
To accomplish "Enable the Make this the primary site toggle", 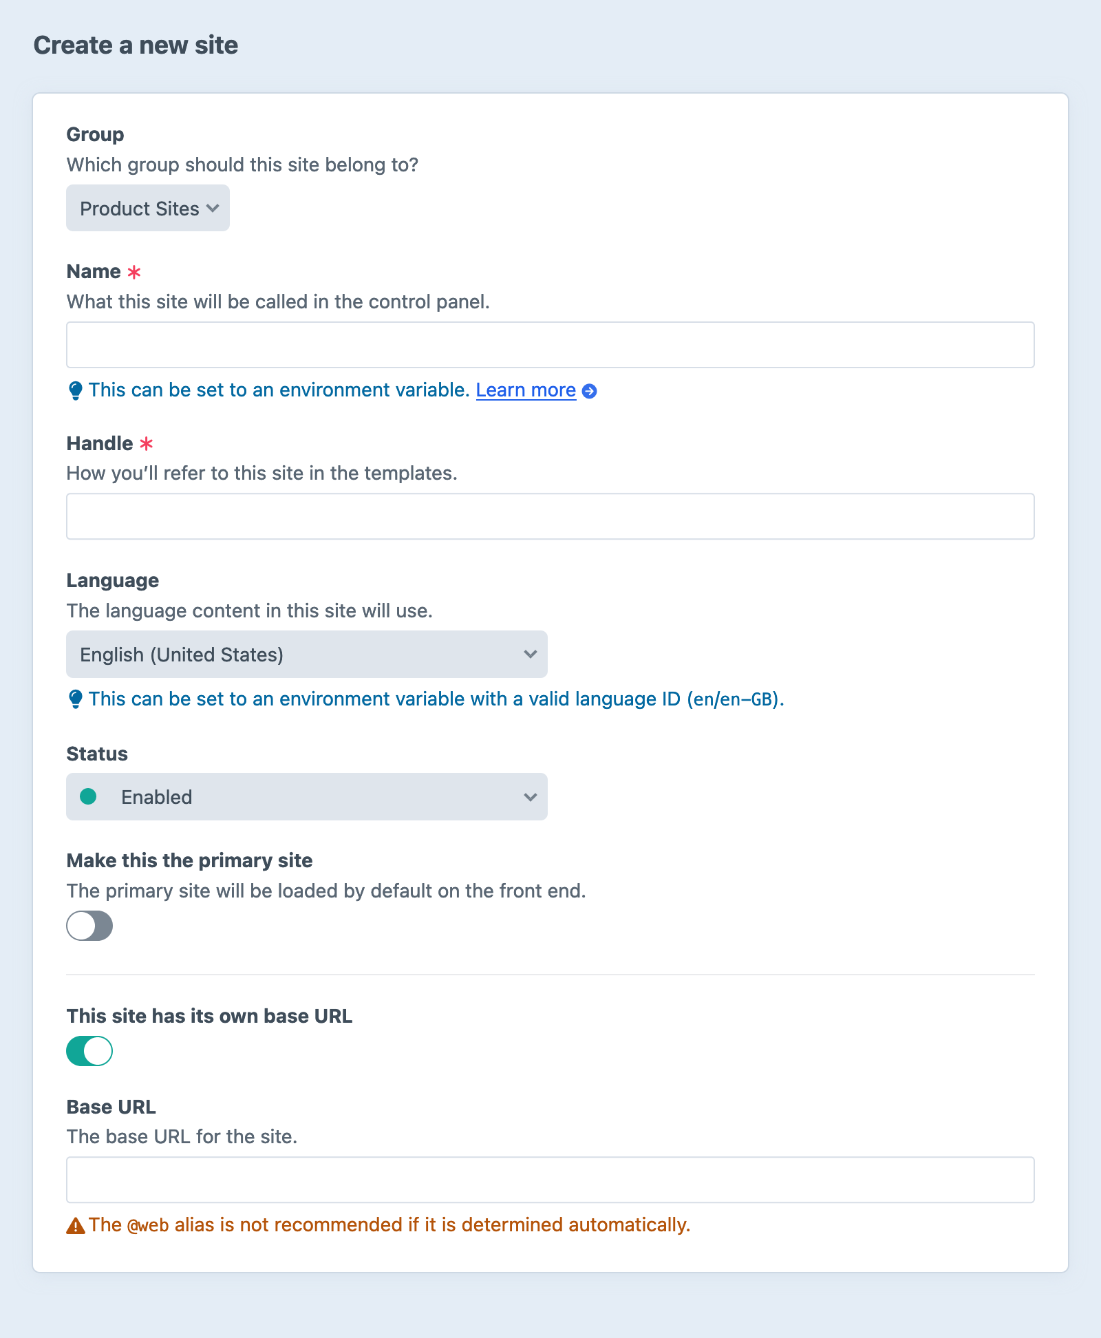I will tap(89, 926).
